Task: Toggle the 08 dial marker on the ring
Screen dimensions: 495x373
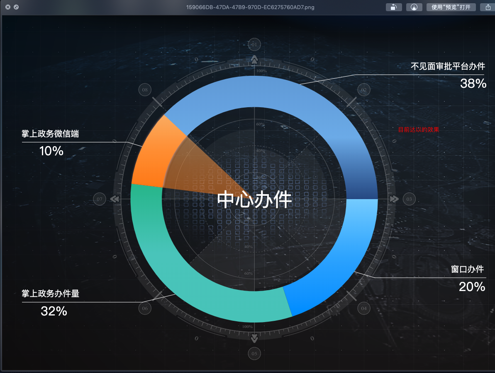Action: (145, 89)
